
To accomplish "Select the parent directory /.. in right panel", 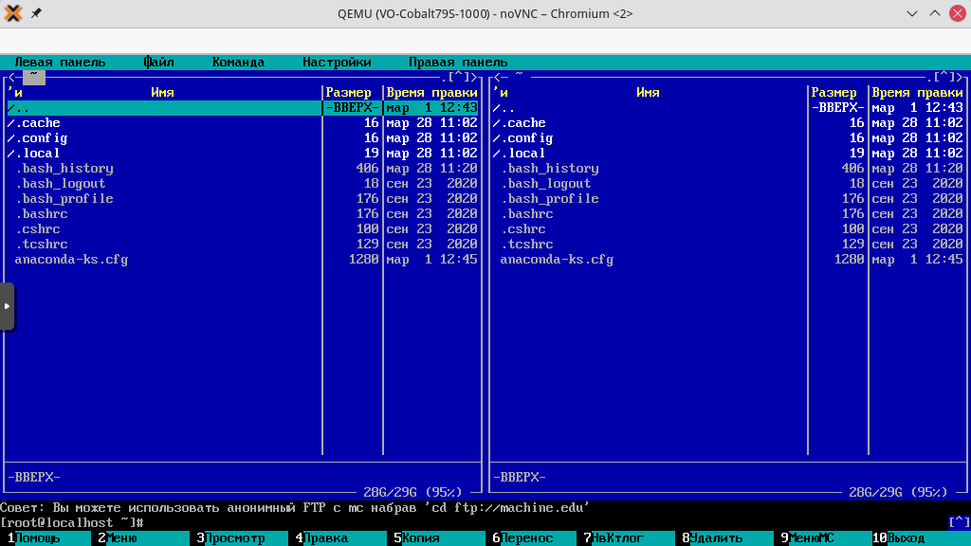I will click(x=728, y=108).
